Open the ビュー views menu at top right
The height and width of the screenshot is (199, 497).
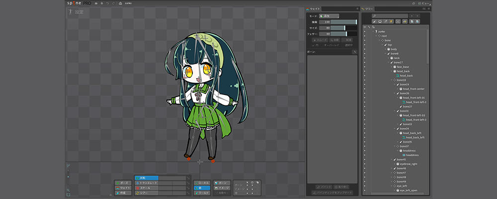coord(424,3)
